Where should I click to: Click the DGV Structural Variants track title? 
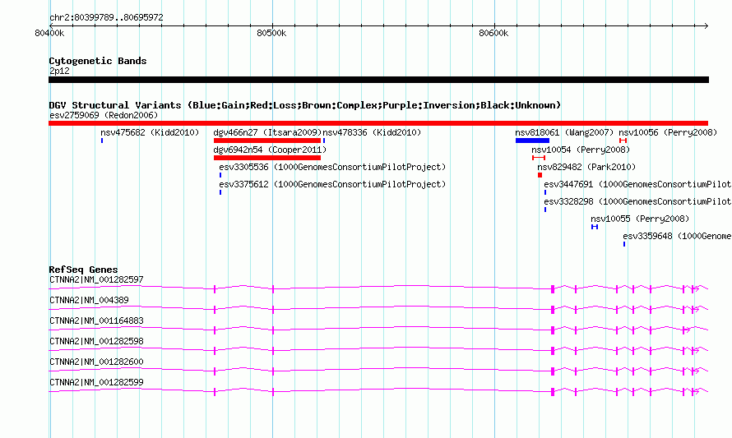pos(304,105)
